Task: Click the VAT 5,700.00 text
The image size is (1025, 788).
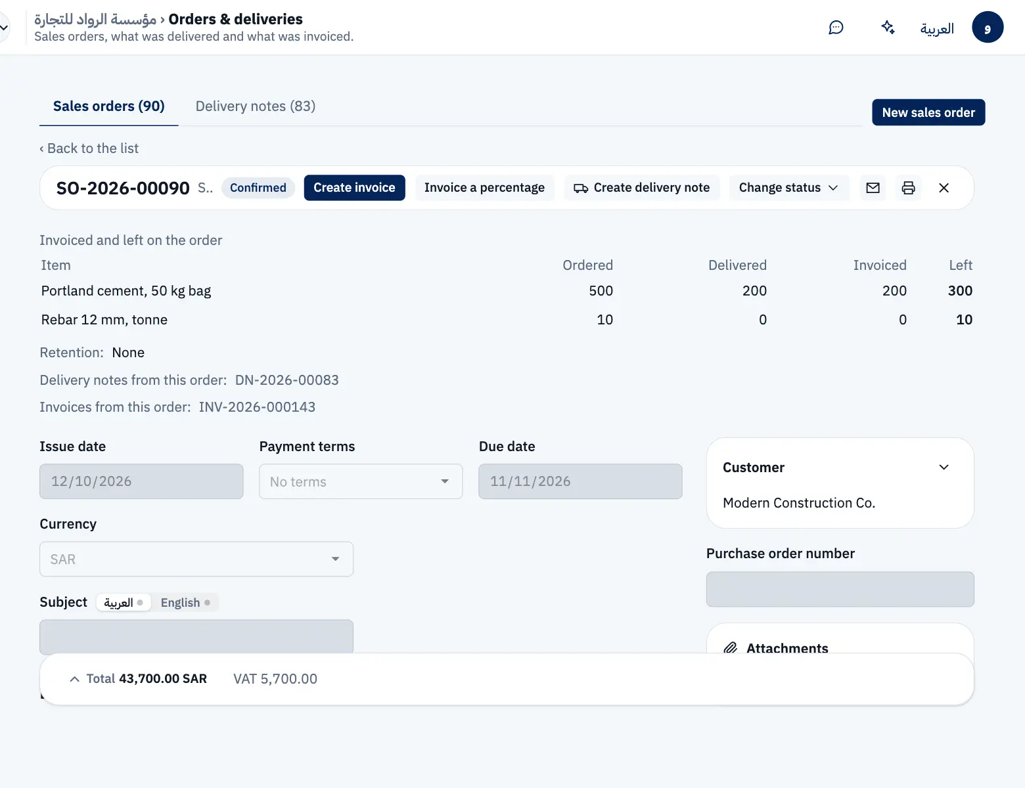Action: tap(275, 679)
